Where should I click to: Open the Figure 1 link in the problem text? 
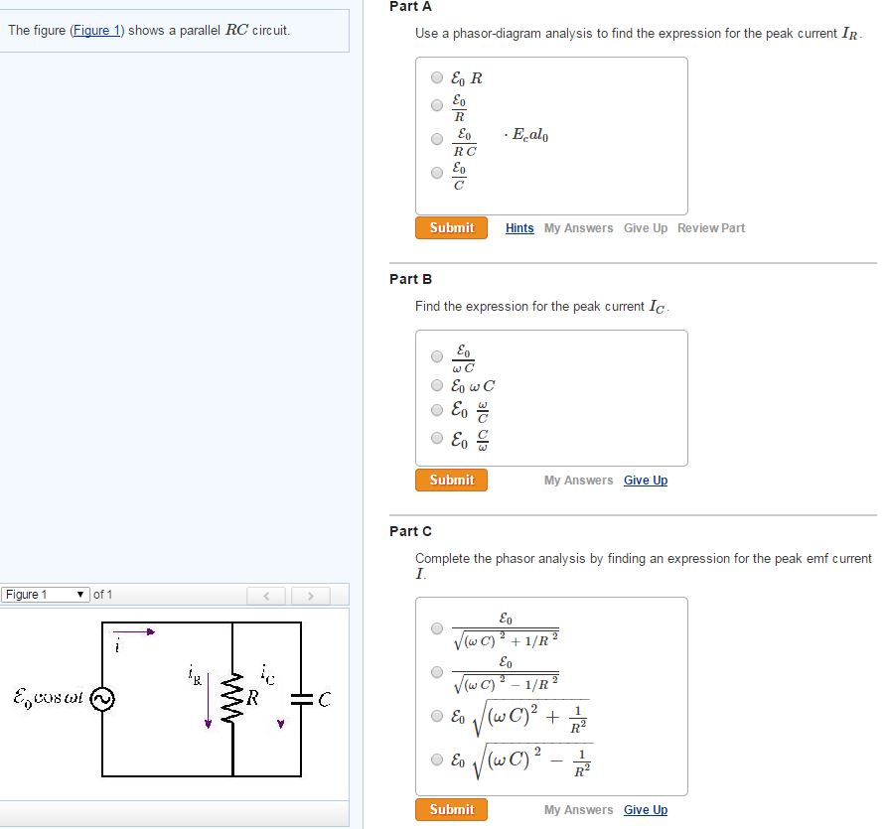[x=95, y=30]
